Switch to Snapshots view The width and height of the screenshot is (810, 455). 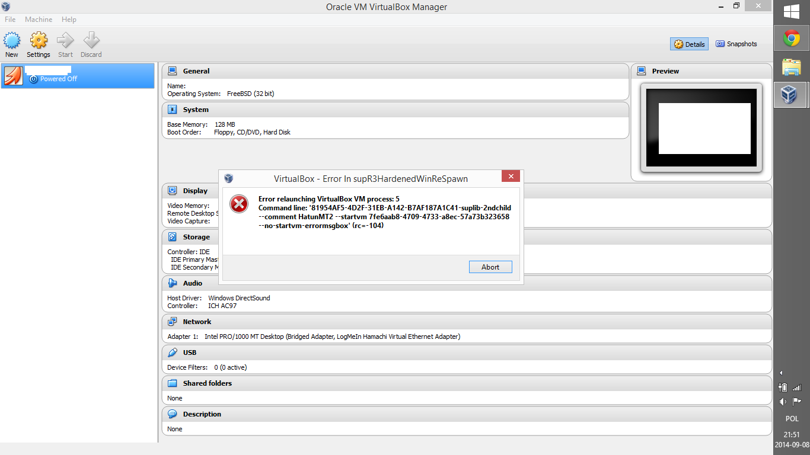pos(736,44)
